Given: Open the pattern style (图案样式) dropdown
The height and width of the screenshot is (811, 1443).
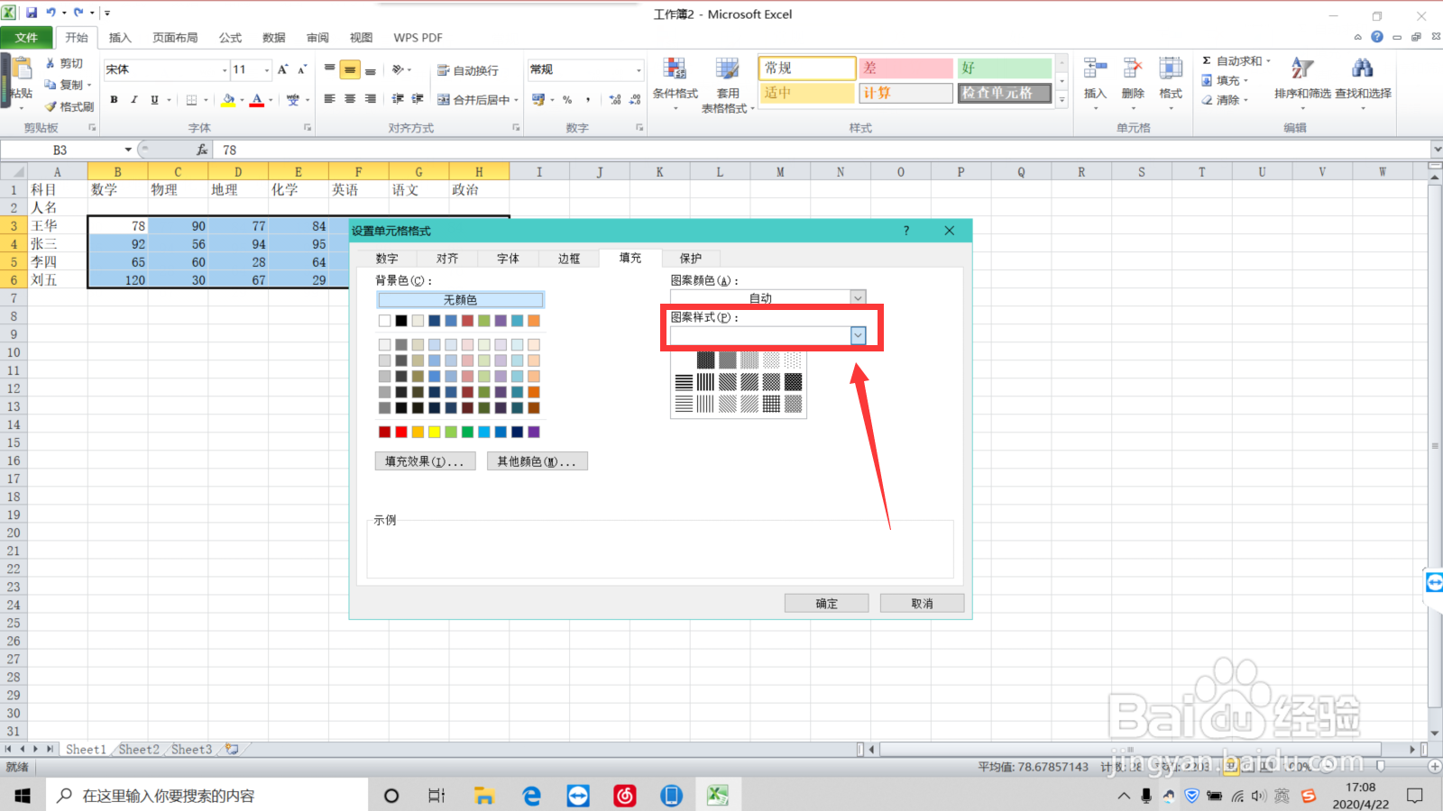Looking at the screenshot, I should pyautogui.click(x=858, y=335).
